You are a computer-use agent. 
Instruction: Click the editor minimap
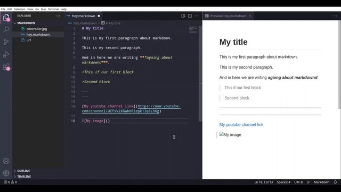[x=193, y=29]
